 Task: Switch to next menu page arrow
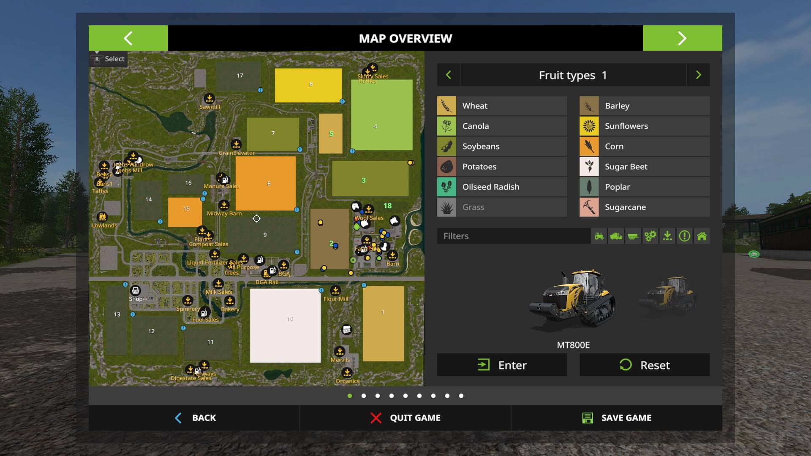(682, 38)
